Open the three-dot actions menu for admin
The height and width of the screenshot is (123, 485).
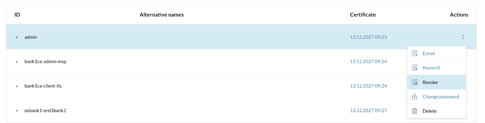point(463,37)
